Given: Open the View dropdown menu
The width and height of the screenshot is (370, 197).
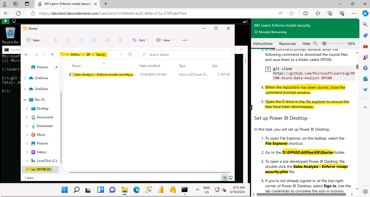Looking at the screenshot, I should [165, 40].
